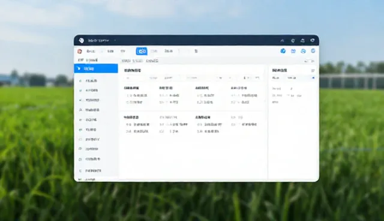
Task: Click the list menu icon in right panel header
Action: [x=313, y=70]
